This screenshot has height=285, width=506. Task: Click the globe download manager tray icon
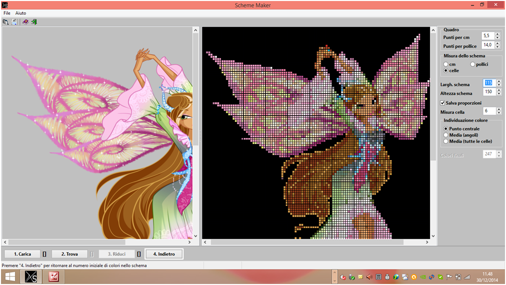(x=396, y=277)
